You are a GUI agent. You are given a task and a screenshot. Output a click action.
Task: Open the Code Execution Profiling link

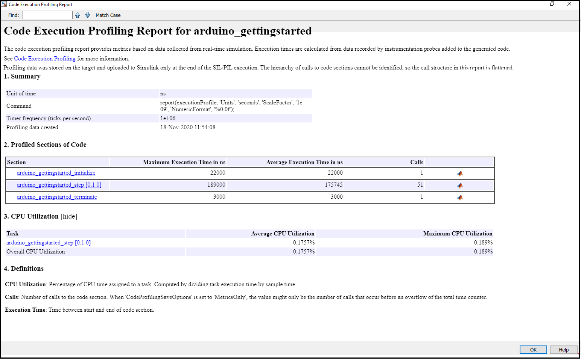click(x=45, y=59)
